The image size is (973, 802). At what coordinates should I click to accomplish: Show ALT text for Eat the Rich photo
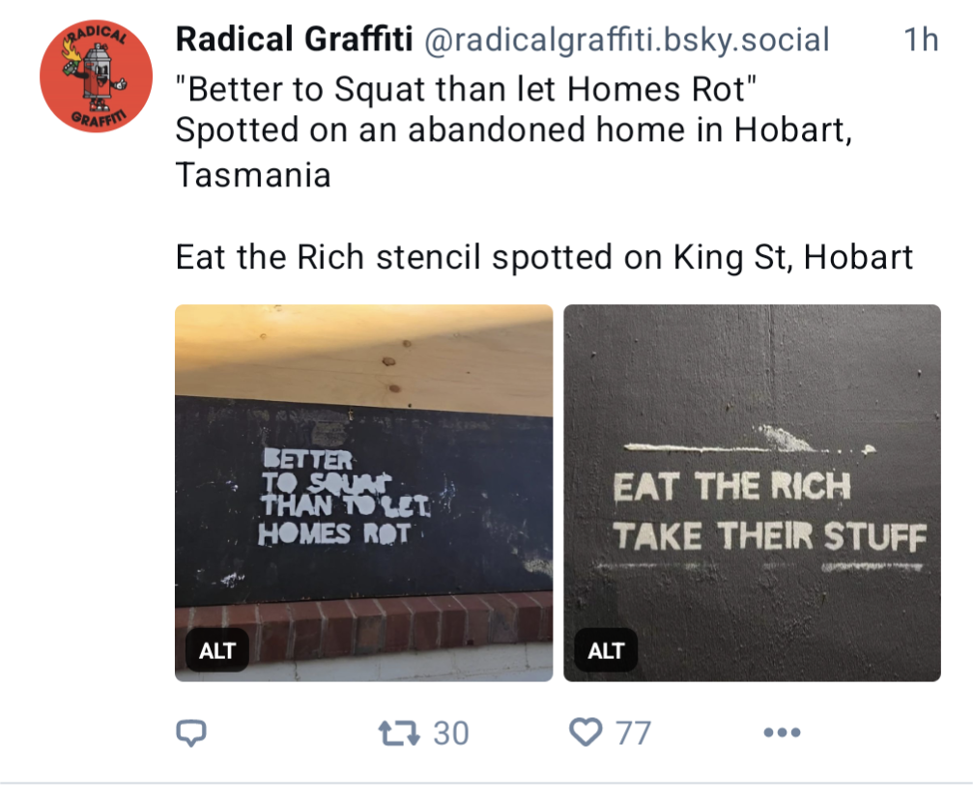coord(606,650)
